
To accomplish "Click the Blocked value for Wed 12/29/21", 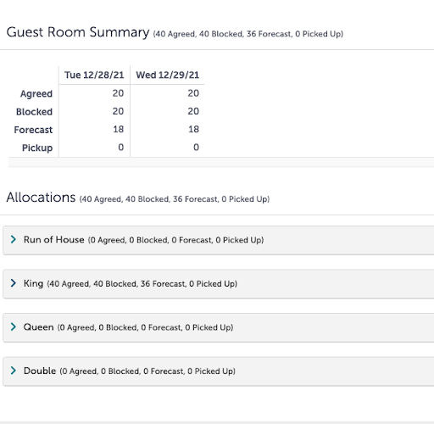I will (x=193, y=111).
